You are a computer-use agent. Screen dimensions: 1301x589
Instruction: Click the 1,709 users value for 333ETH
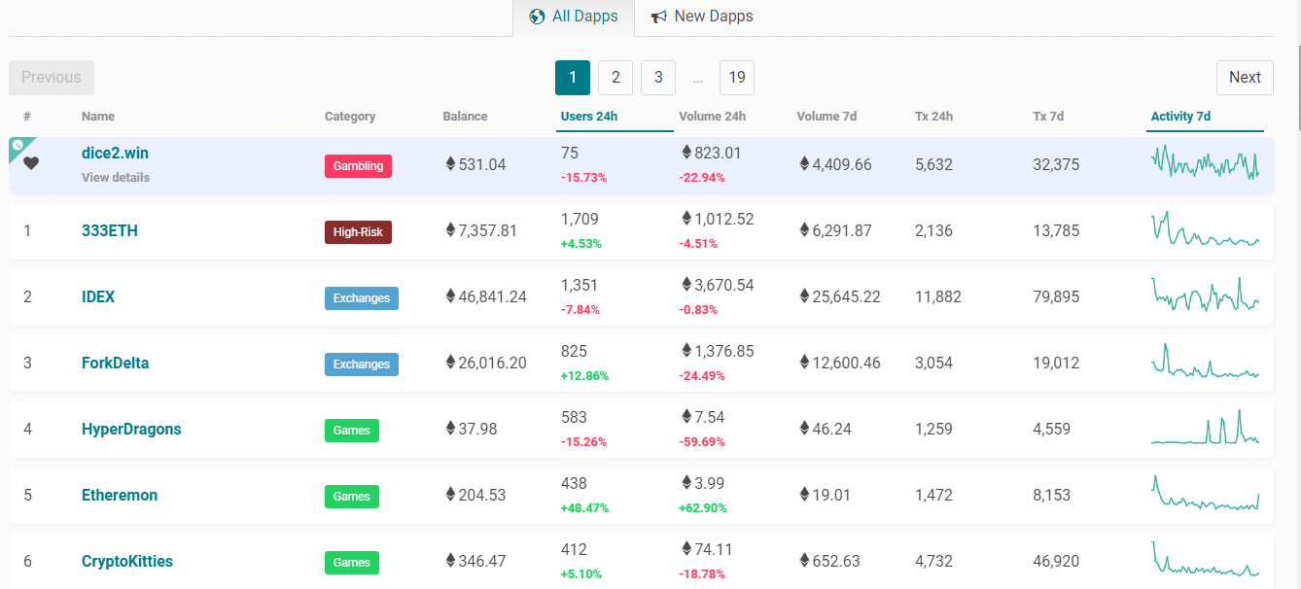click(580, 220)
